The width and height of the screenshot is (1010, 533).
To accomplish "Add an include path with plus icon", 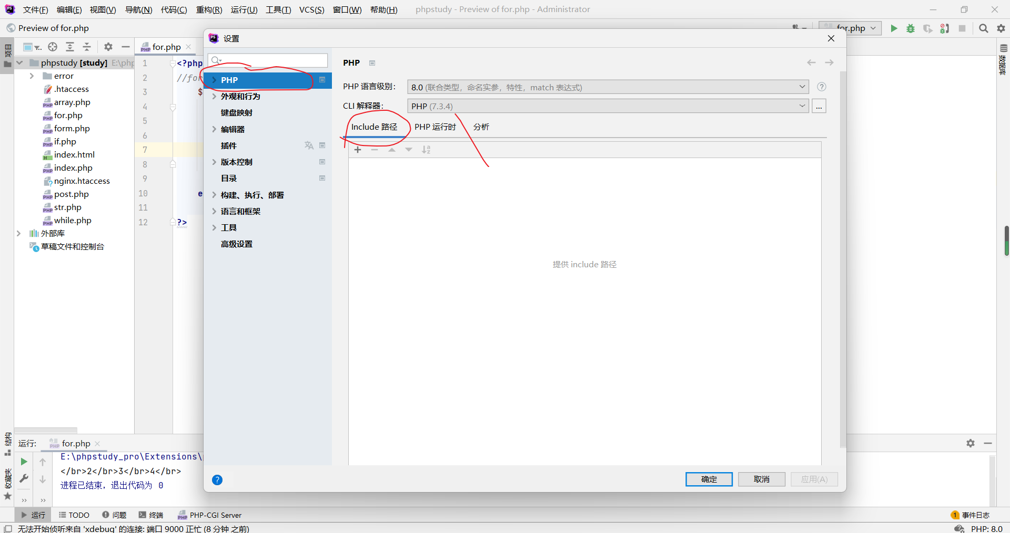I will 358,150.
